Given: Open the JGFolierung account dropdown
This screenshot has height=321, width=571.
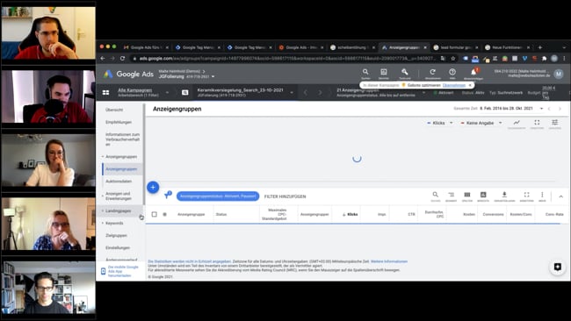Looking at the screenshot, I should click(213, 76).
